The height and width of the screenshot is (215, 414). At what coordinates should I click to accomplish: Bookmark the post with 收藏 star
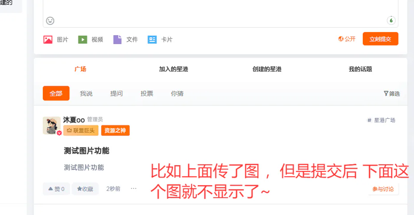point(85,189)
